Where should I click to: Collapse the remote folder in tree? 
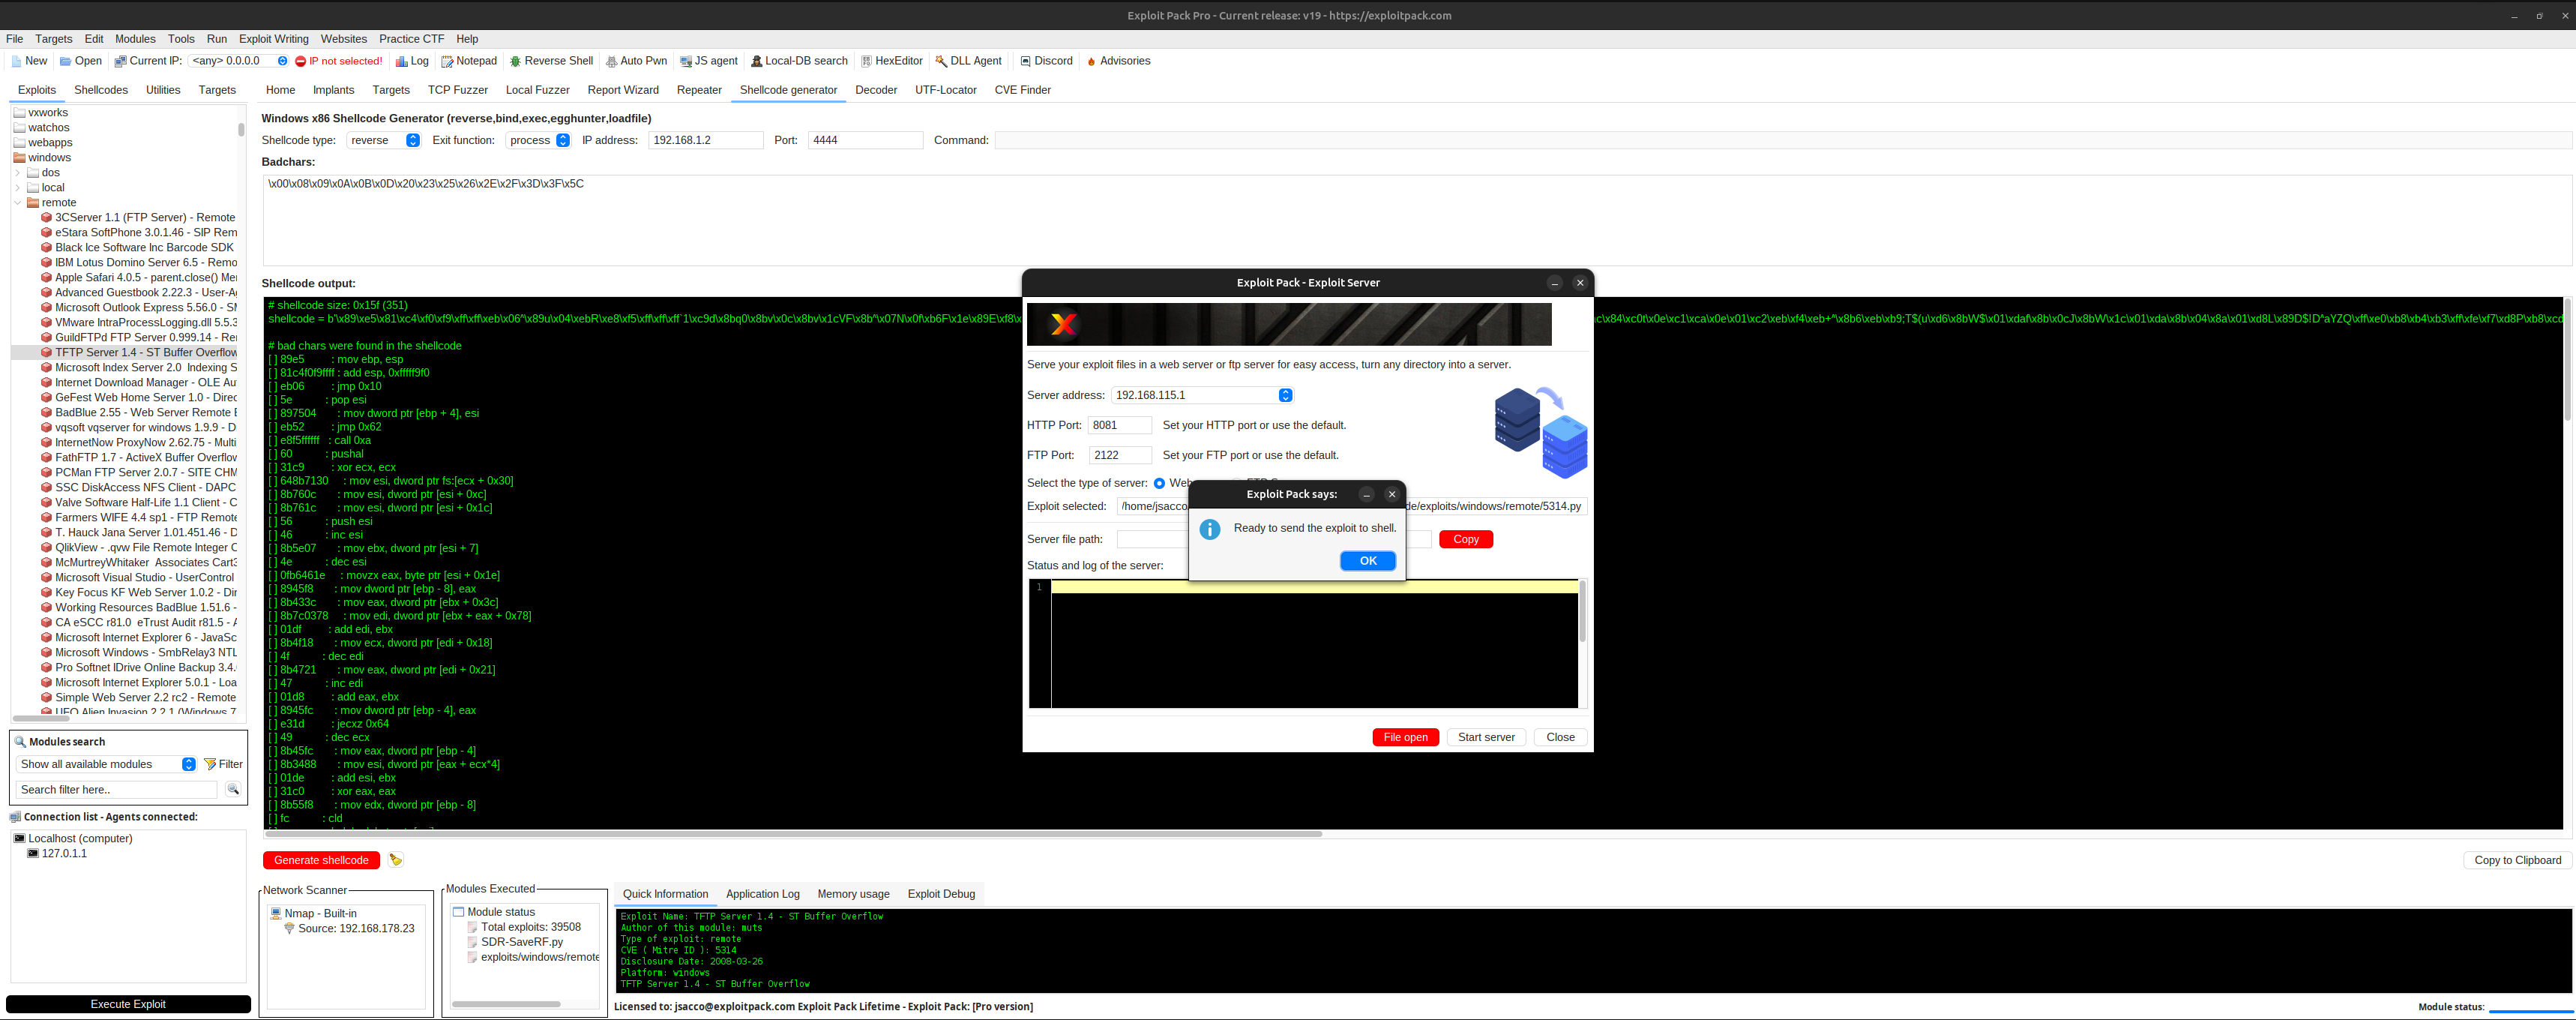pos(18,203)
